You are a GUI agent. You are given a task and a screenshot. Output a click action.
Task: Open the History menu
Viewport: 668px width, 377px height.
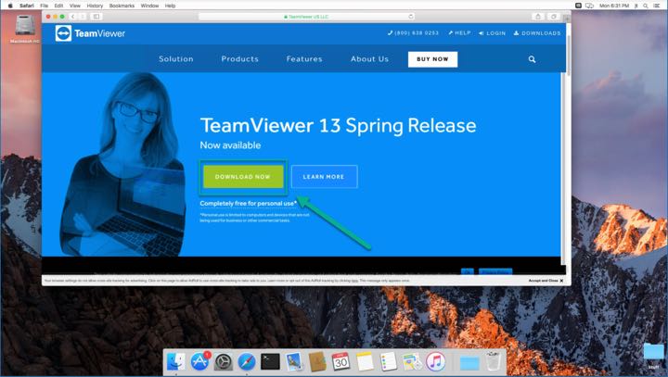95,6
